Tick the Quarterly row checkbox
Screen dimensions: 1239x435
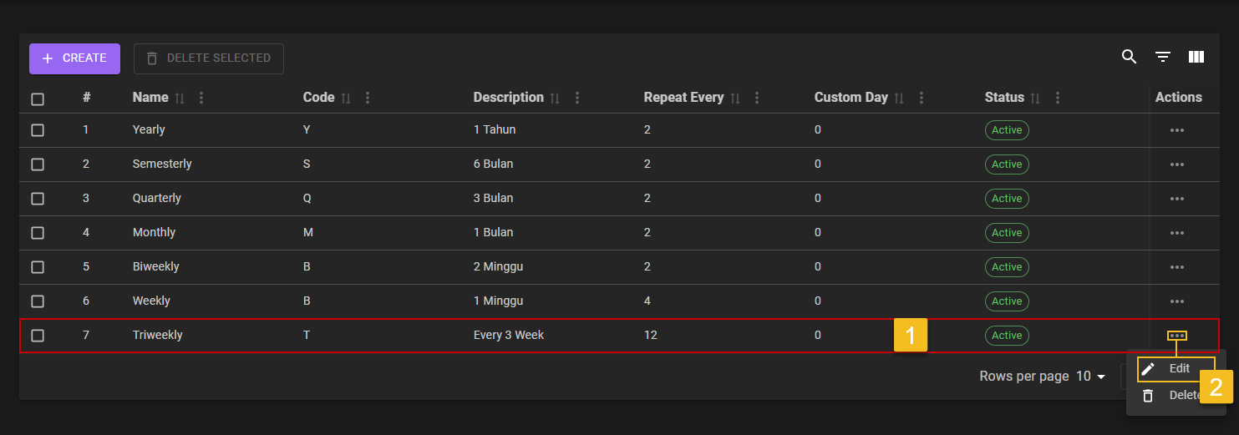pyautogui.click(x=38, y=199)
